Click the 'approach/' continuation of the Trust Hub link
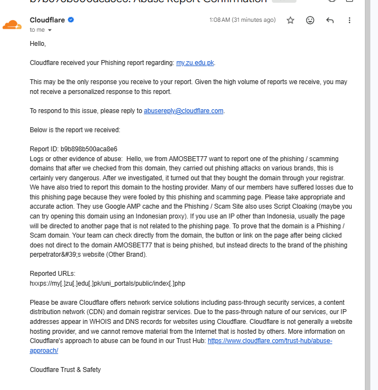The height and width of the screenshot is (390, 378). pos(44,351)
